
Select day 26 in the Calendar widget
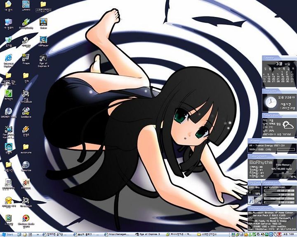pos(269,81)
